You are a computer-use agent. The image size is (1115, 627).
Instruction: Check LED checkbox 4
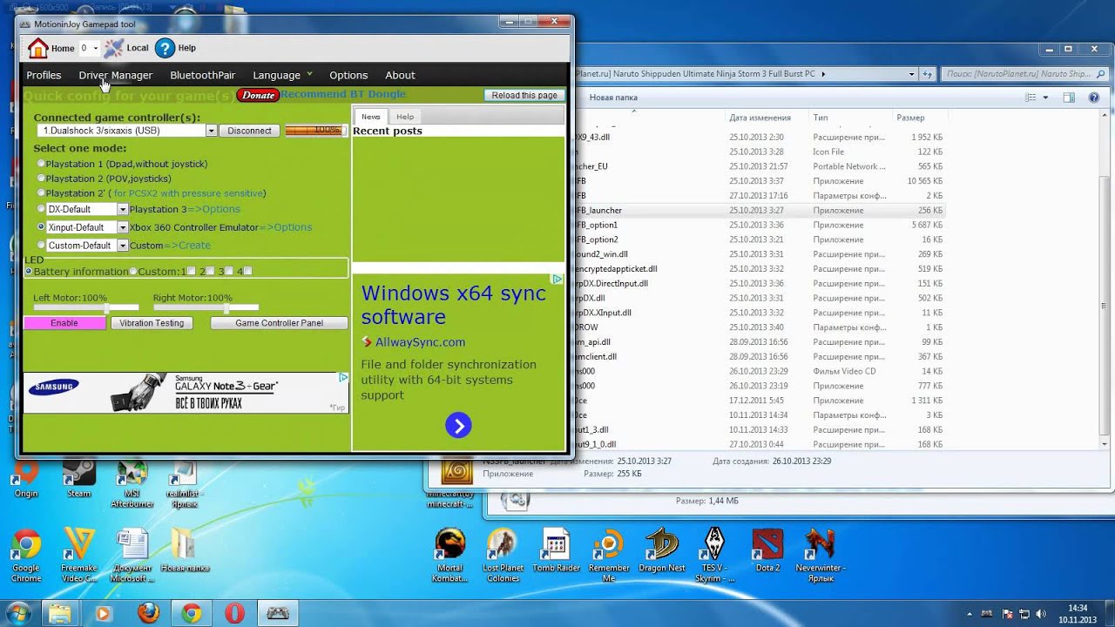(x=247, y=272)
